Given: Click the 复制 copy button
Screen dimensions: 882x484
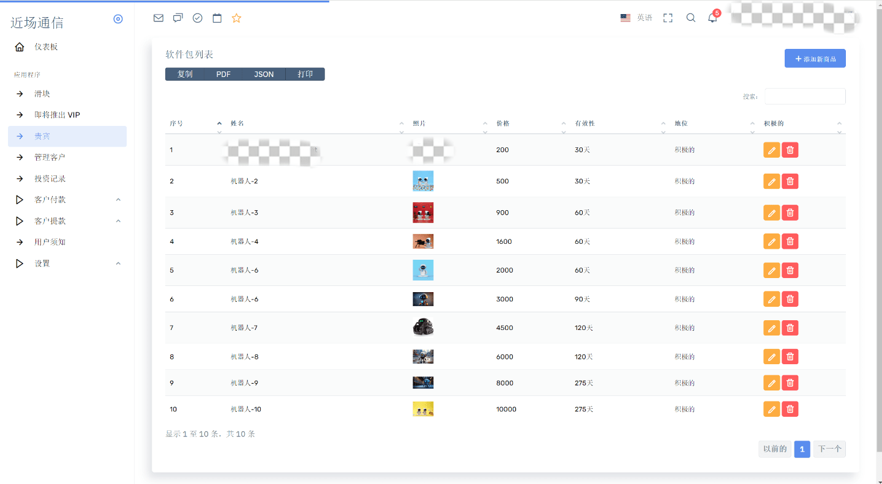Looking at the screenshot, I should pos(185,74).
